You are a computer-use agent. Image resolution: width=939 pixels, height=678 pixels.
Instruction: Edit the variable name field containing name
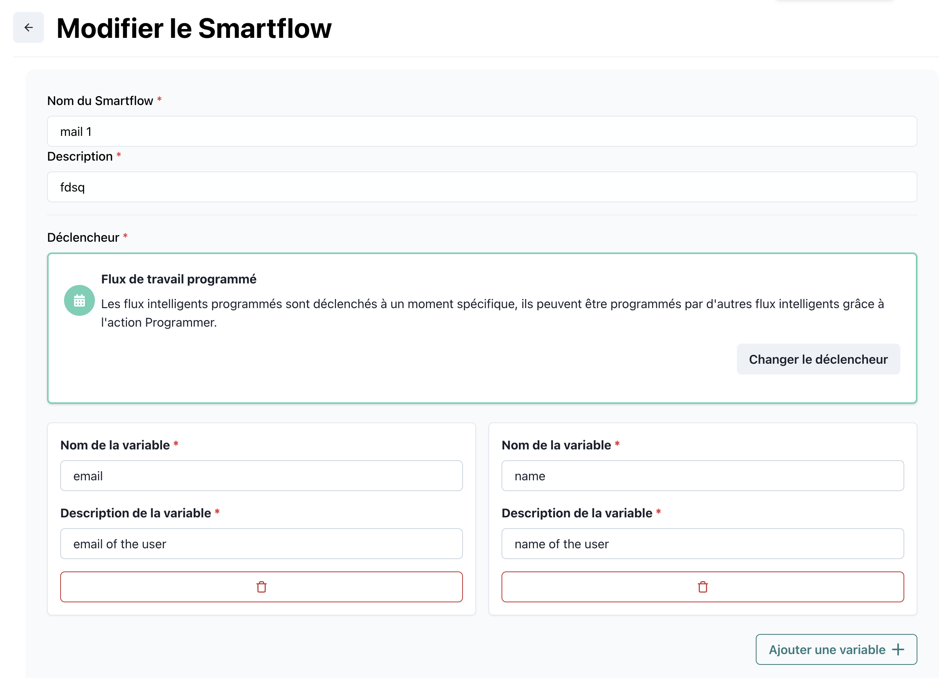tap(703, 476)
